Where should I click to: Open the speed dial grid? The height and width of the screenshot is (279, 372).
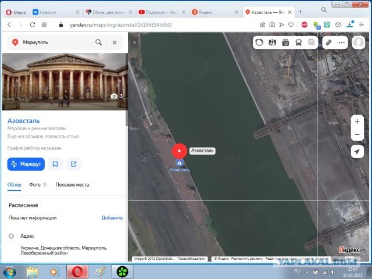(44, 24)
